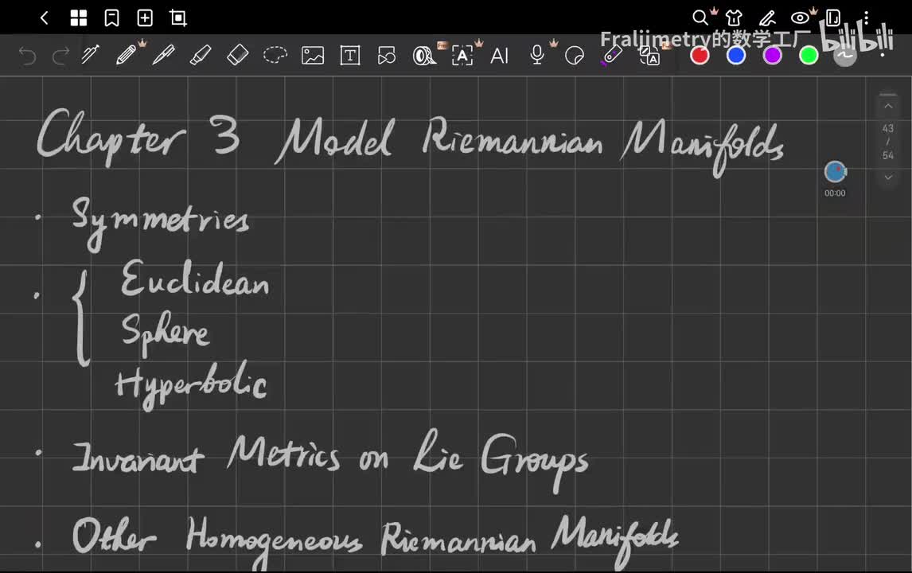
Task: Choose the purple pen color
Action: 773,55
